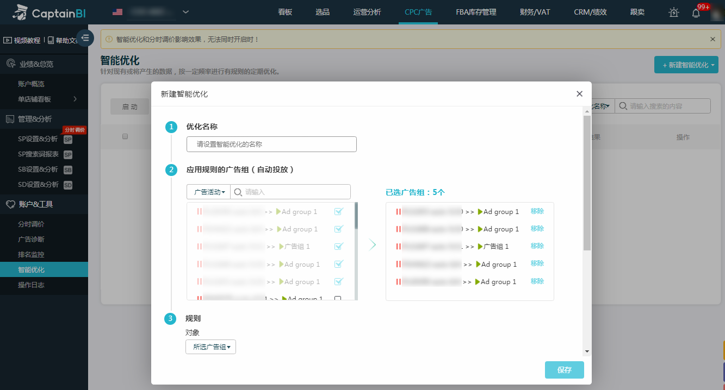This screenshot has height=390, width=725.
Task: Uncheck the first Ad group 1 checkbox
Action: [339, 211]
